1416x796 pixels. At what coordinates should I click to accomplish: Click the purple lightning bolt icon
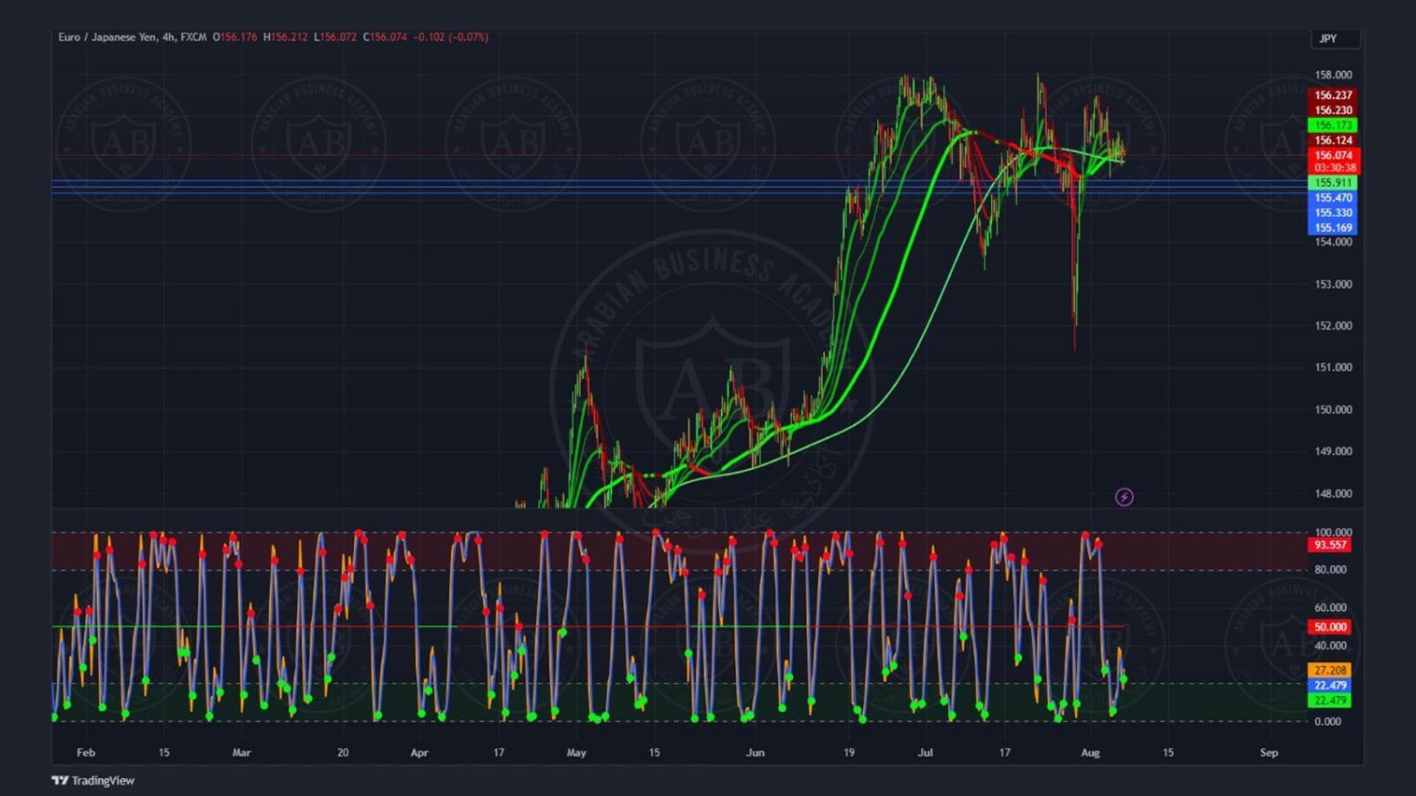coord(1123,497)
